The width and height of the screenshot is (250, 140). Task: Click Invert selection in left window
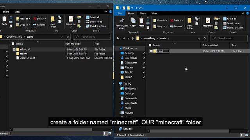click(96, 26)
